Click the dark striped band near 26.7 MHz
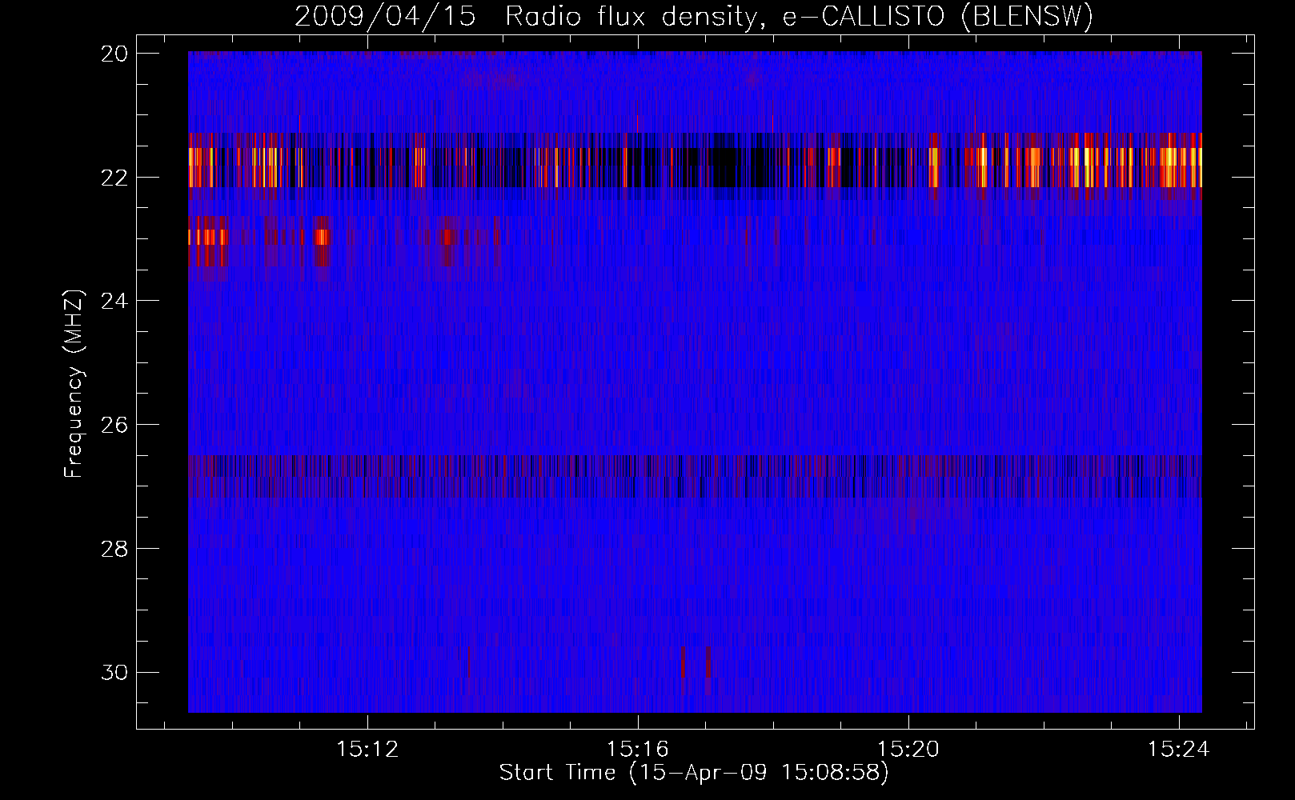Image resolution: width=1295 pixels, height=800 pixels. [x=695, y=477]
